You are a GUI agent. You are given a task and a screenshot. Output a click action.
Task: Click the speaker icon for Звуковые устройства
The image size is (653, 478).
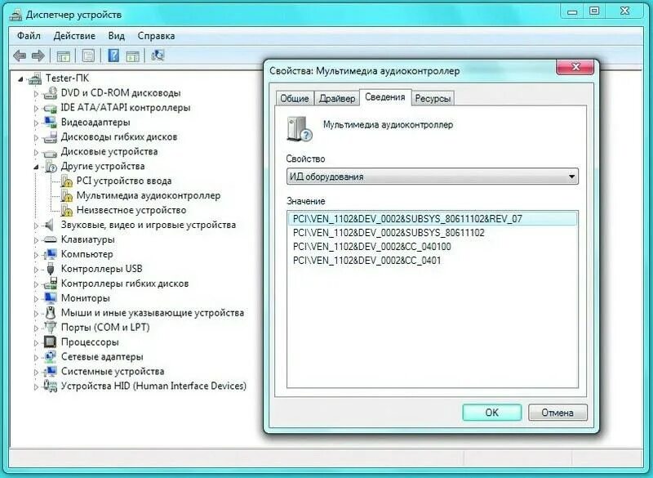point(50,225)
